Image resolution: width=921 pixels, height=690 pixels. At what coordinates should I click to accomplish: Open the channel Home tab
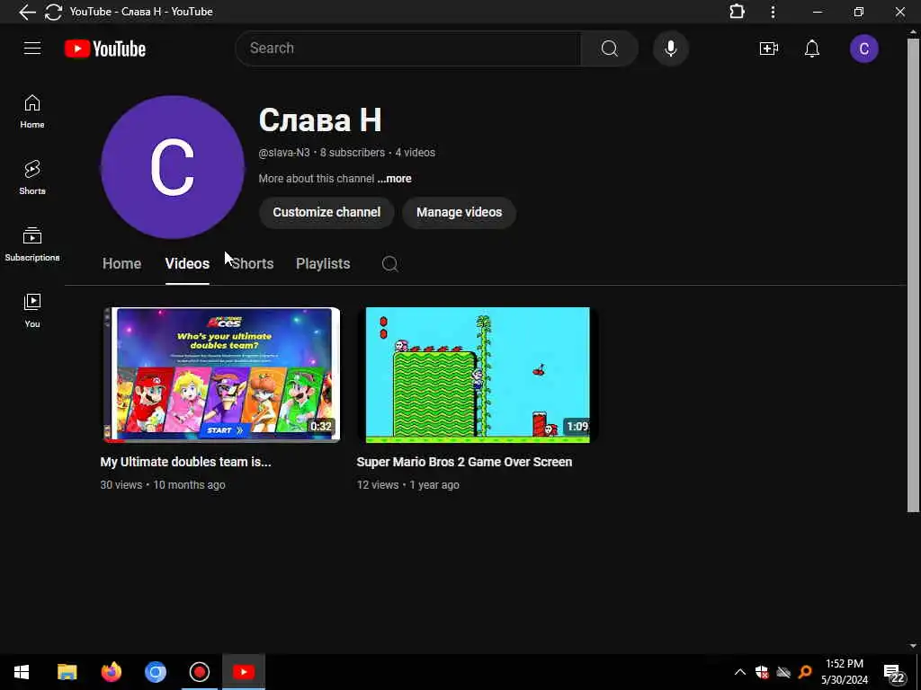[x=121, y=264]
